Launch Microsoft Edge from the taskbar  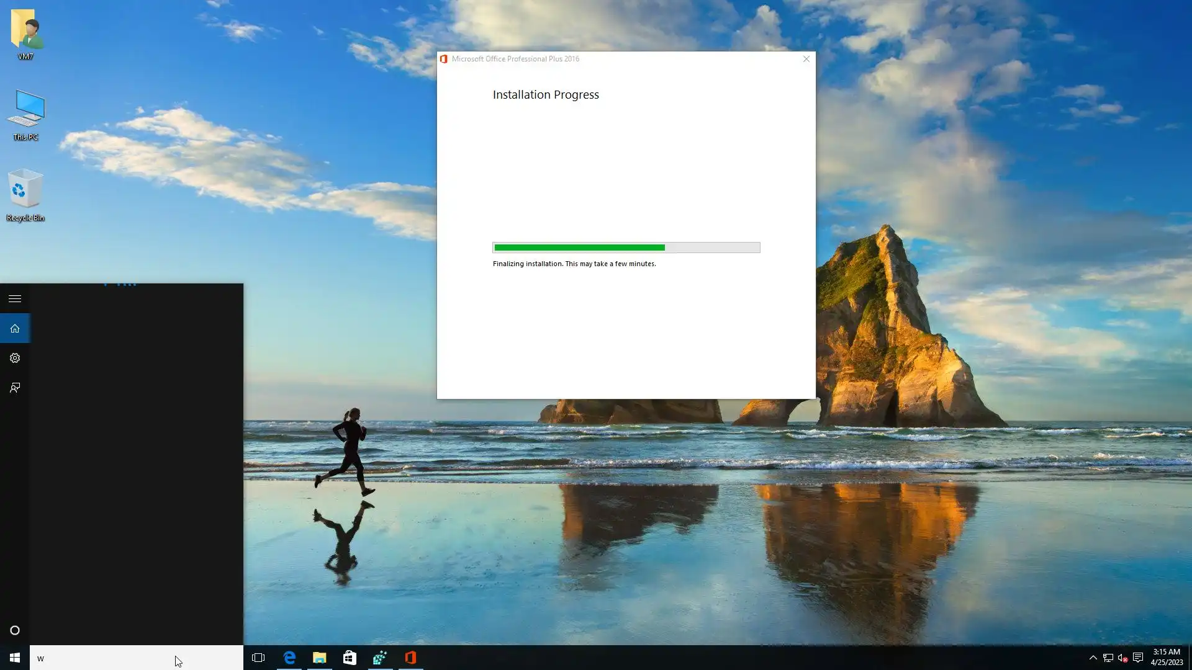click(289, 658)
